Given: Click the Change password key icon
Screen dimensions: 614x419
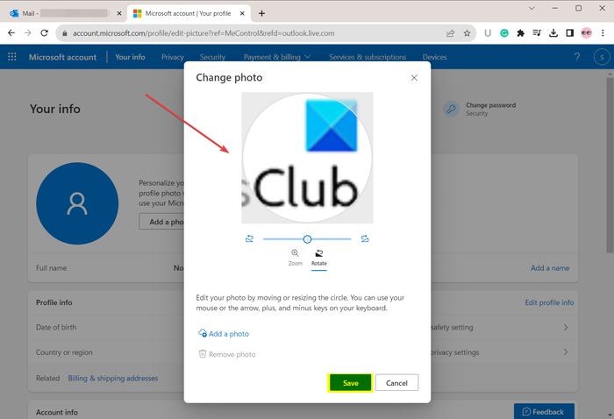Looking at the screenshot, I should tap(451, 109).
